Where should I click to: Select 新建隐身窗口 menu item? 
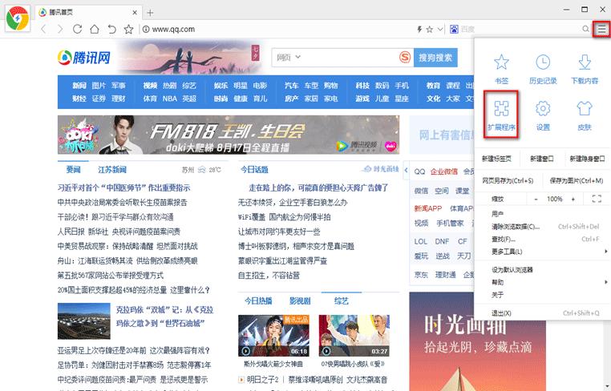point(587,159)
